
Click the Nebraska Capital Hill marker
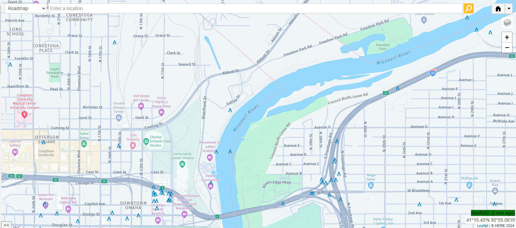[68, 209]
